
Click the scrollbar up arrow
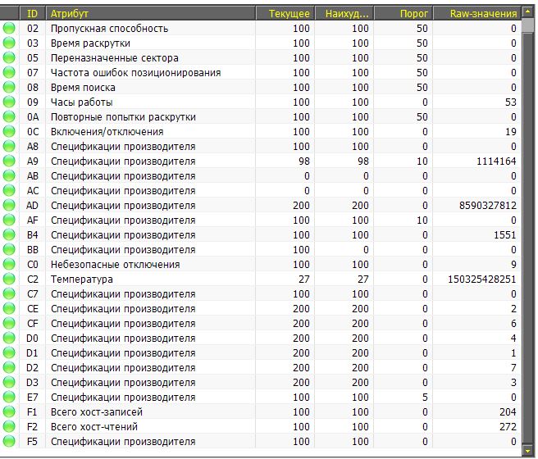(527, 12)
